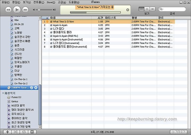191x135 pixels.
Task: Select the Vibe playlist
Action: (x=15, y=20)
